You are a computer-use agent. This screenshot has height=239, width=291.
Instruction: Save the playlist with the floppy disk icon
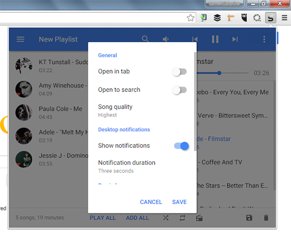[x=249, y=218]
